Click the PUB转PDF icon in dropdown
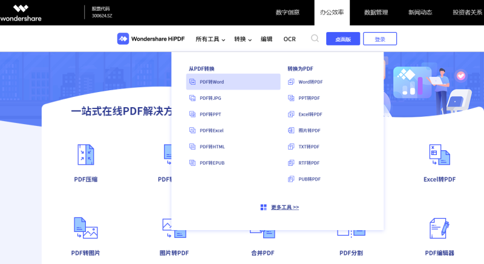 point(291,179)
